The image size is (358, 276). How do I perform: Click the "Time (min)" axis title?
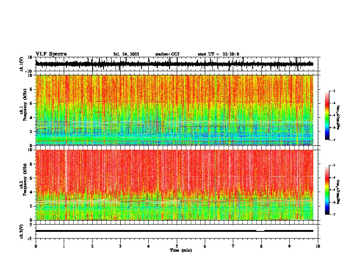pyautogui.click(x=181, y=250)
